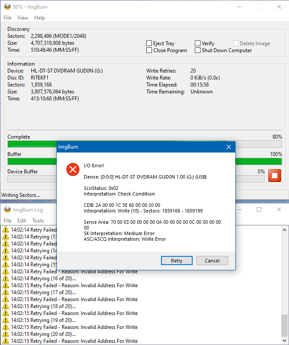Viewport: 289px width, 345px height.
Task: Click the log vertical scrollbar thumb
Action: [284, 325]
